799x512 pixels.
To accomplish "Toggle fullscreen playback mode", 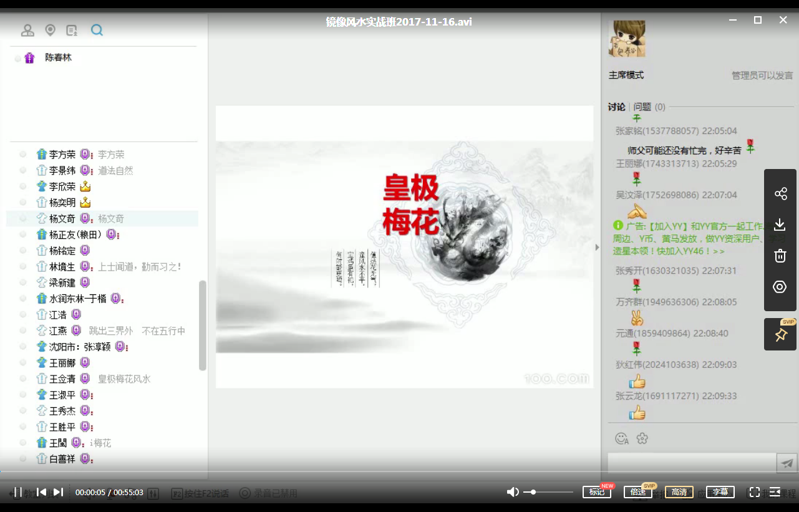I will pyautogui.click(x=755, y=491).
